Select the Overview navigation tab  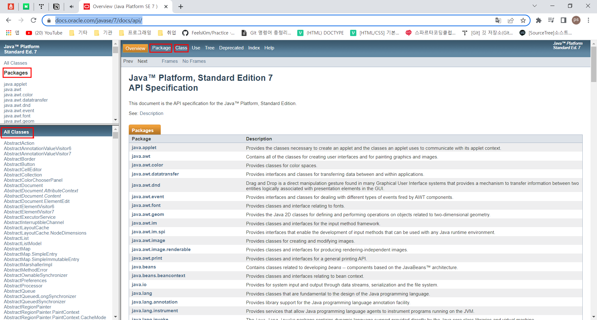point(135,48)
